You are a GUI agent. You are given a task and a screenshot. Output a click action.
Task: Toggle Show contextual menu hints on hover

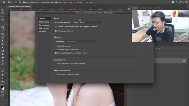pyautogui.click(x=56, y=53)
